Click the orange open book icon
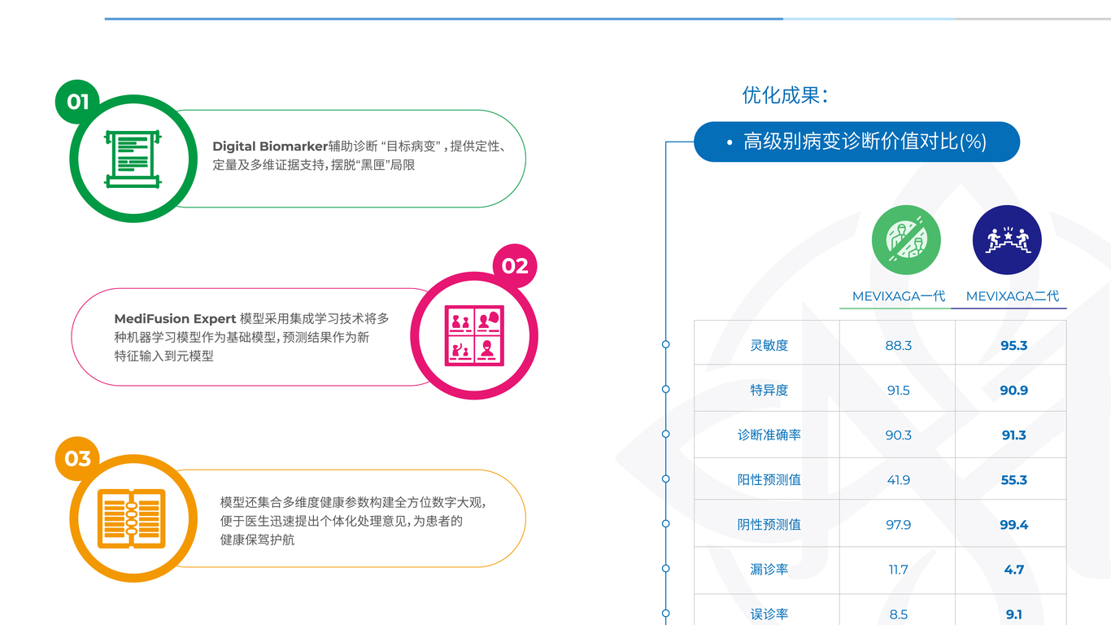This screenshot has height=625, width=1111. pyautogui.click(x=132, y=518)
